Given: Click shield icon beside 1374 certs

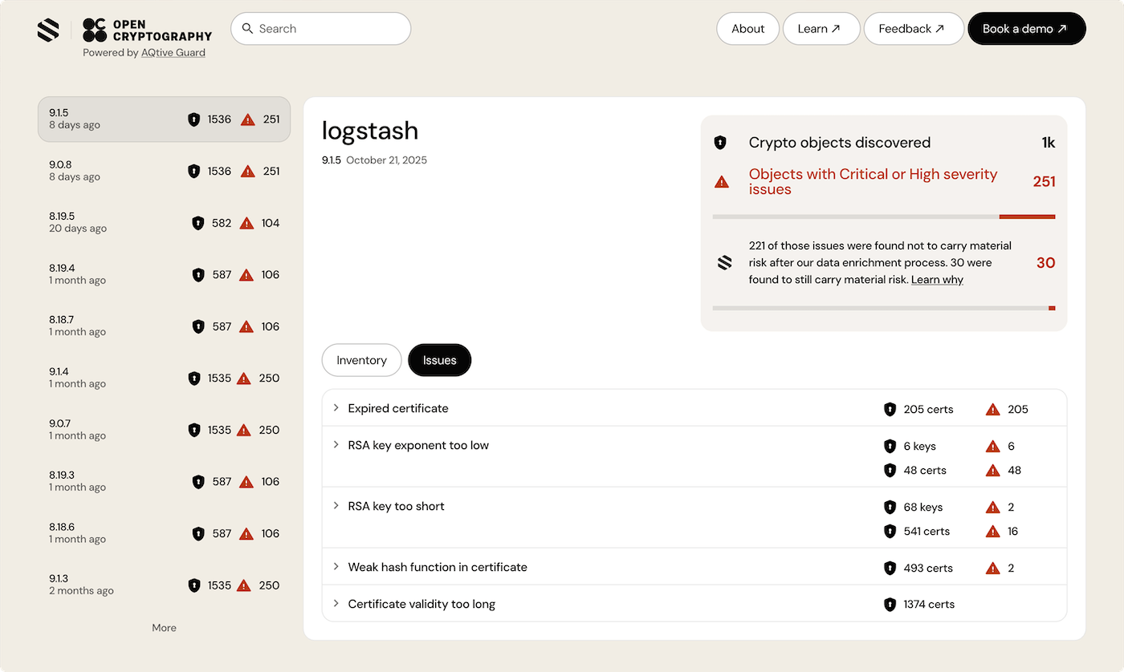Looking at the screenshot, I should (x=890, y=605).
